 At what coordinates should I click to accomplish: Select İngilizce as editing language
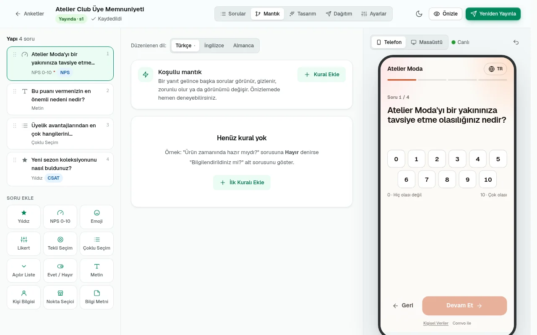click(214, 46)
